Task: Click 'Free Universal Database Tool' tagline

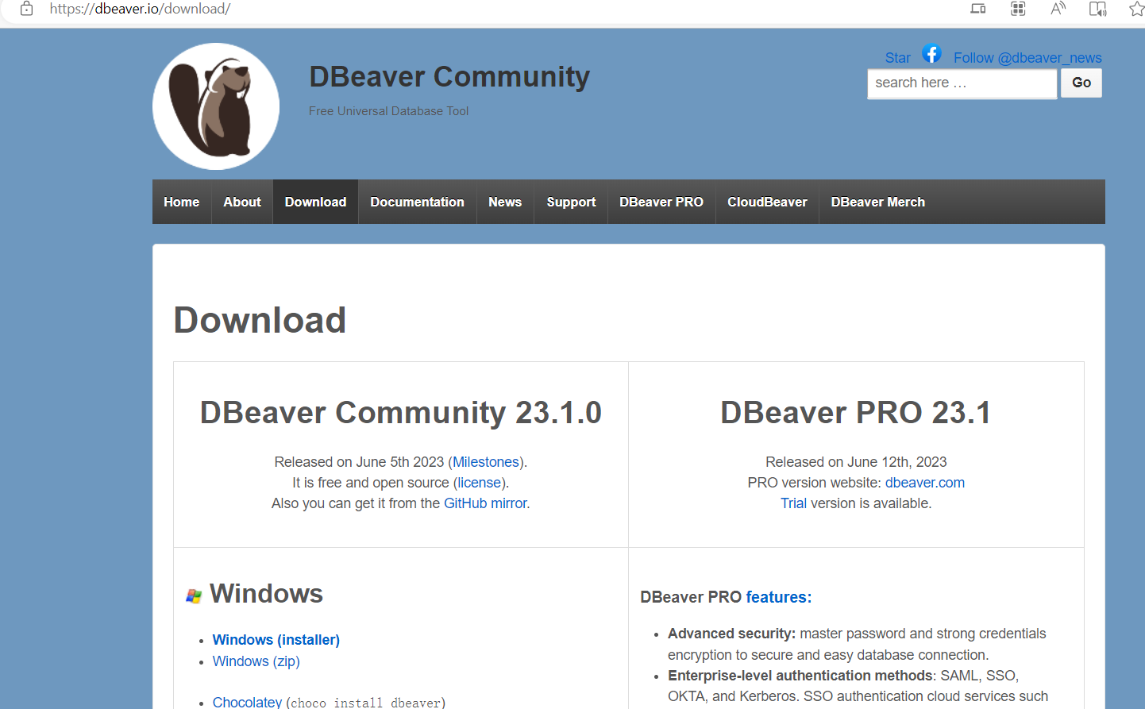Action: coord(389,111)
